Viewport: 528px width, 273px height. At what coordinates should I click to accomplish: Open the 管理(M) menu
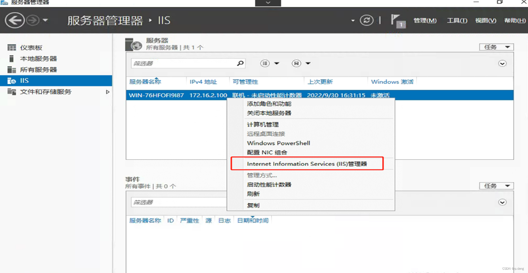425,20
